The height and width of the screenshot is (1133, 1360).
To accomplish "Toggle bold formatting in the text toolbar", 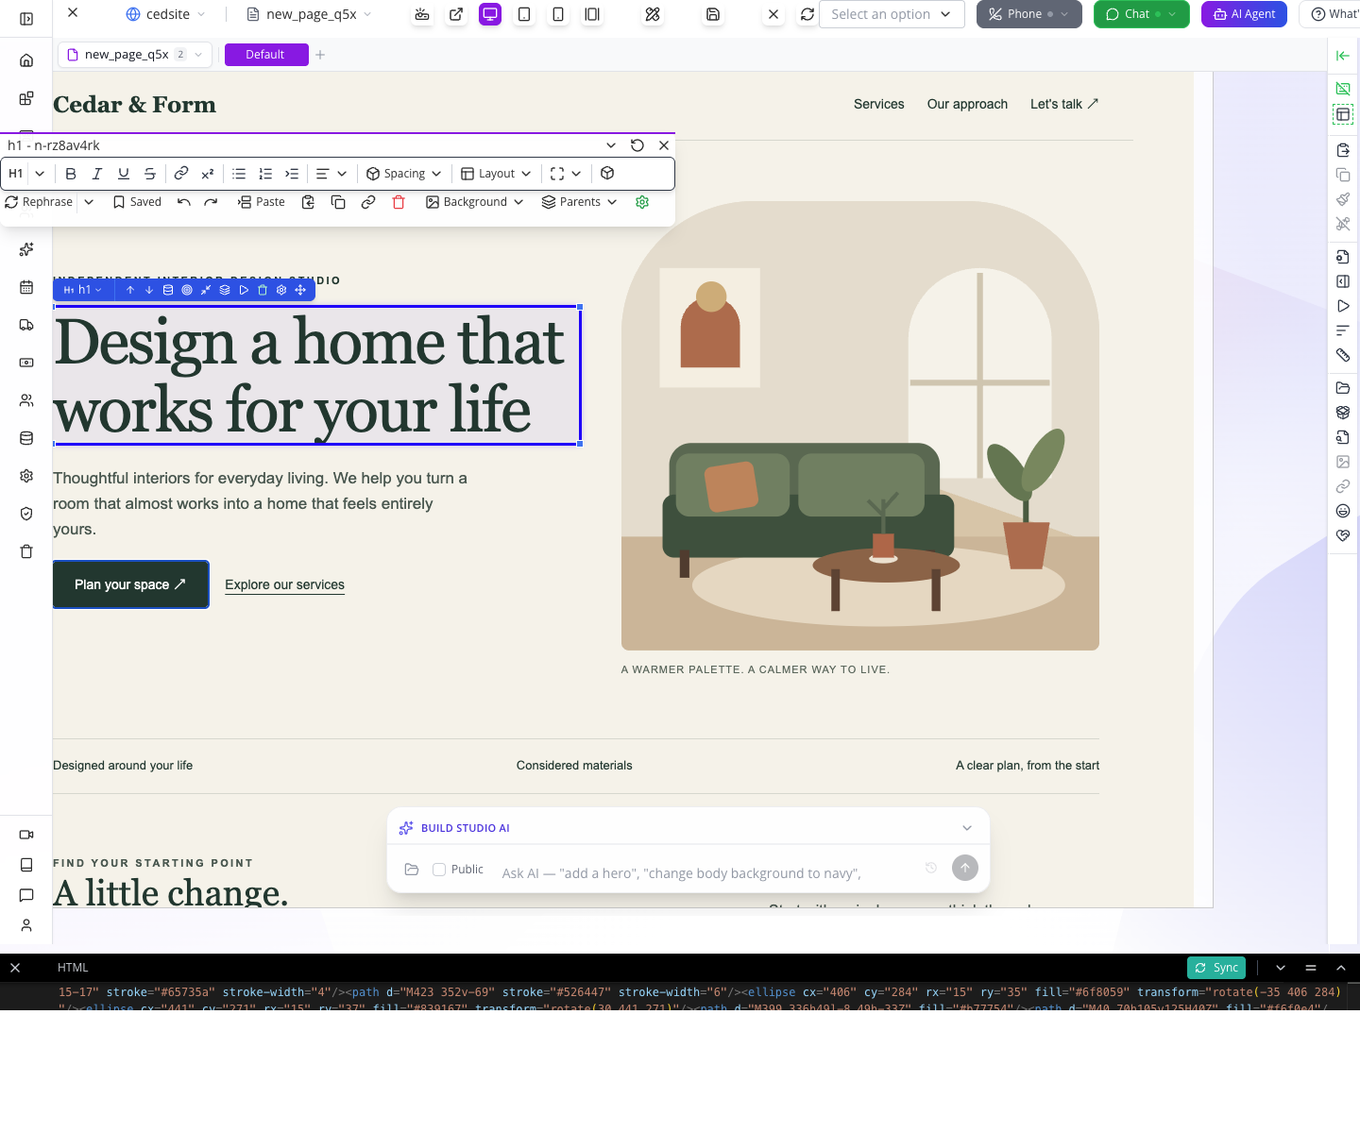I will coord(71,174).
